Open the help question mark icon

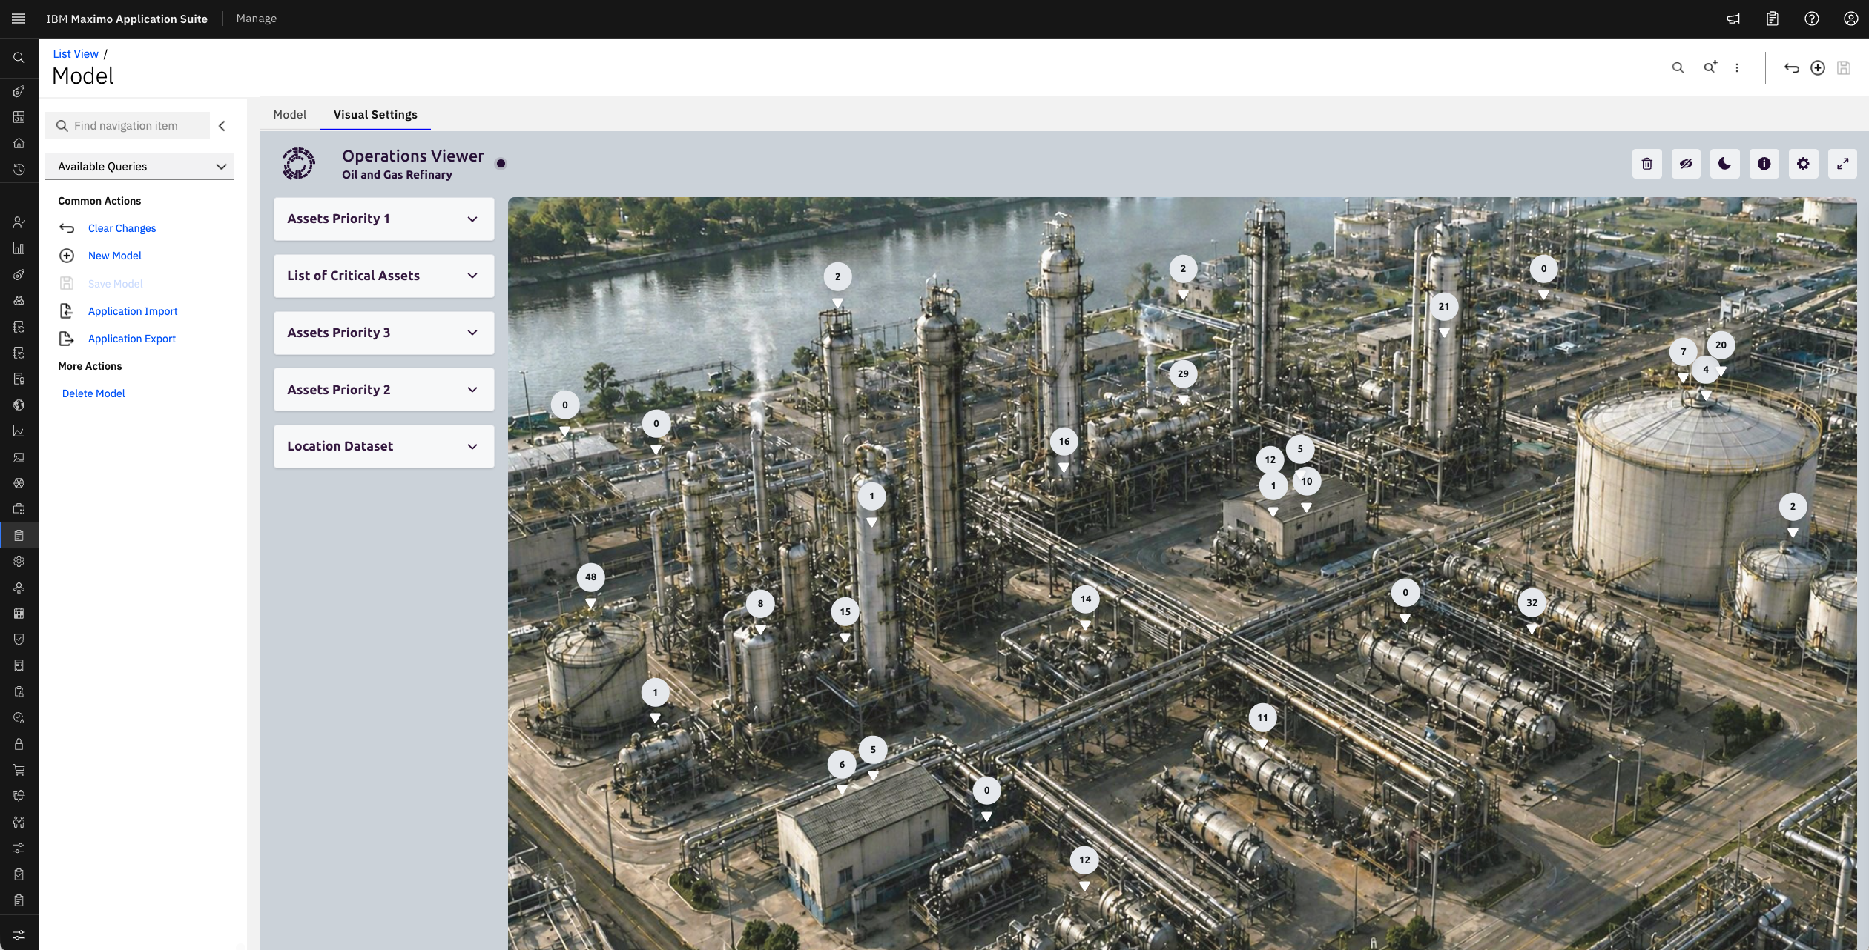(1812, 19)
